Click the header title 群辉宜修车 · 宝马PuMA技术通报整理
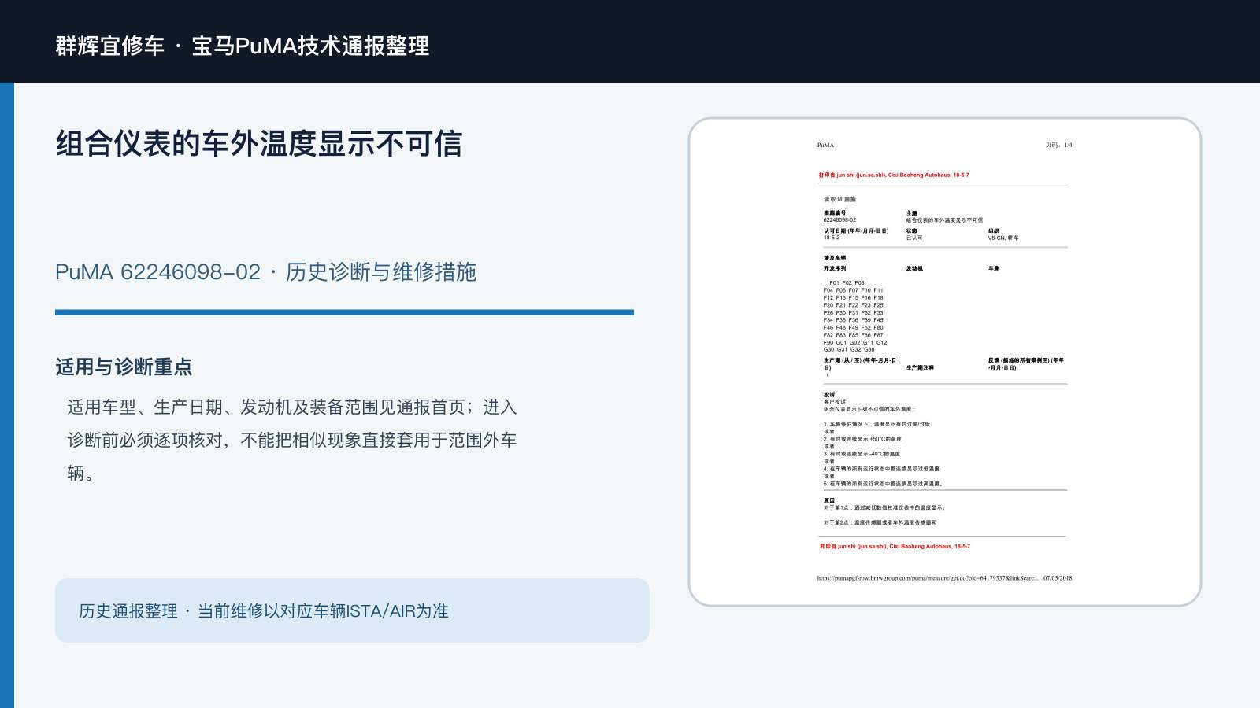 (243, 46)
